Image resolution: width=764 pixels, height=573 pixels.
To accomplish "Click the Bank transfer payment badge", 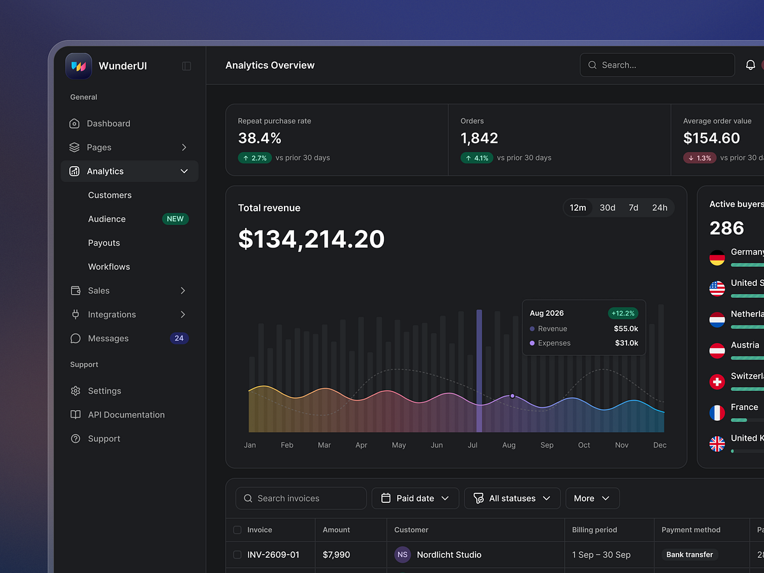I will click(x=690, y=555).
